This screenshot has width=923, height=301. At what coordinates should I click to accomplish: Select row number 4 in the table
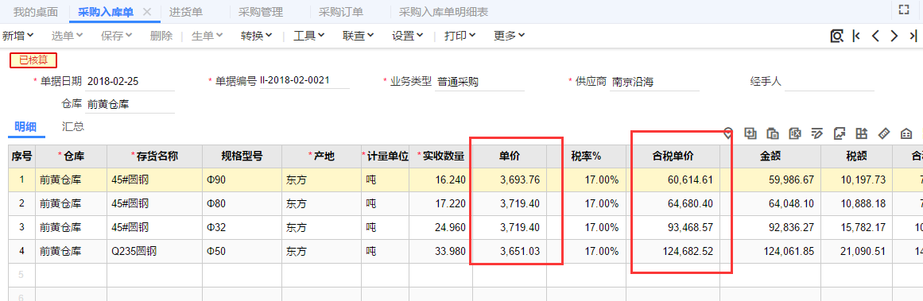tap(21, 251)
